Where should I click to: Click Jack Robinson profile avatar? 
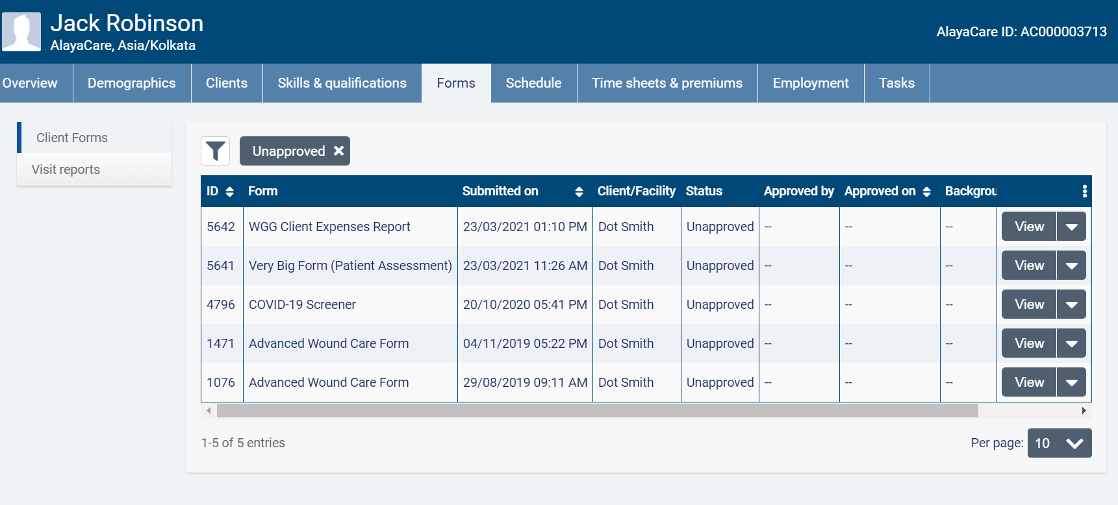(x=21, y=32)
